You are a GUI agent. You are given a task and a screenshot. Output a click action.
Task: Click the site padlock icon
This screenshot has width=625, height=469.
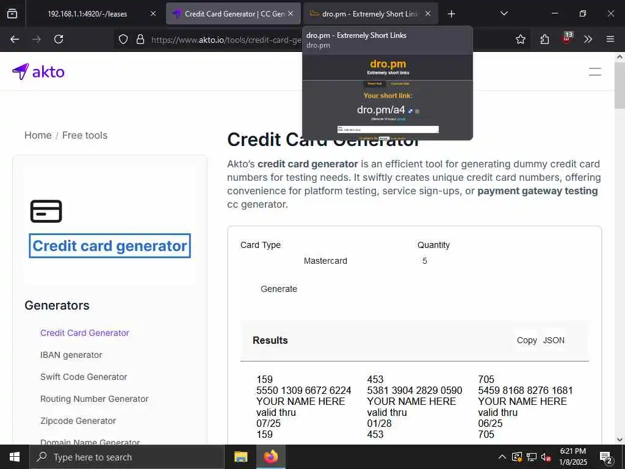click(140, 39)
